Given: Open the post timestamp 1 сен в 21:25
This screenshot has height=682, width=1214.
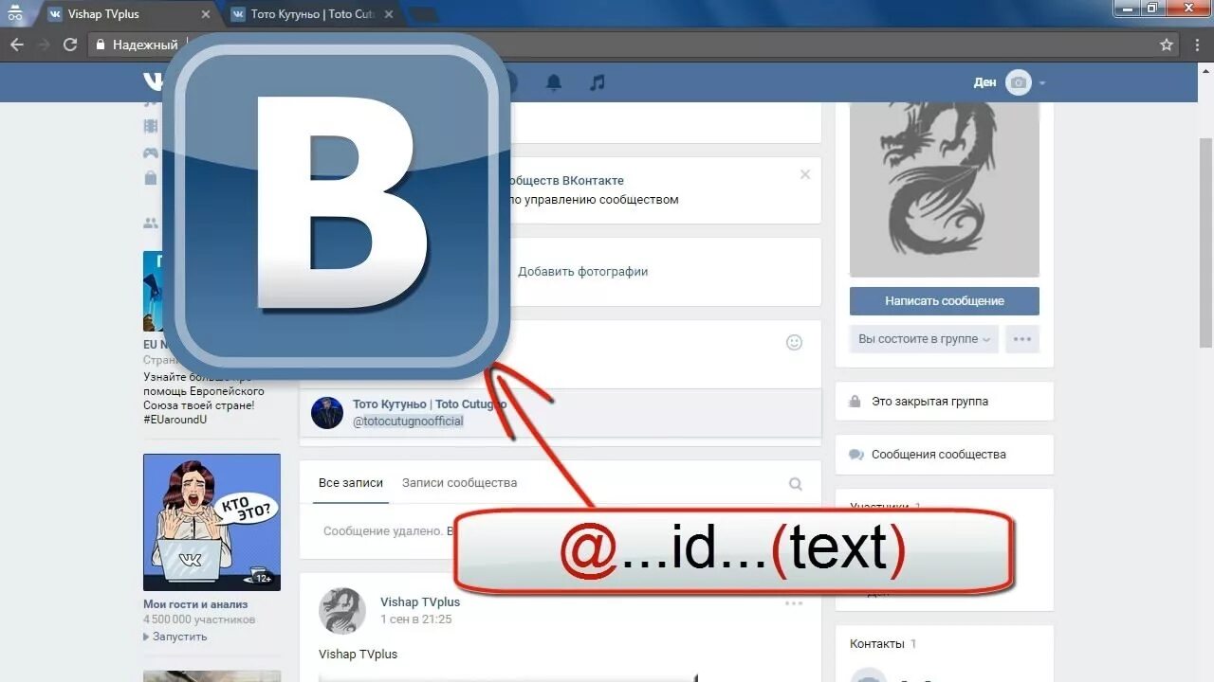Looking at the screenshot, I should [x=416, y=619].
